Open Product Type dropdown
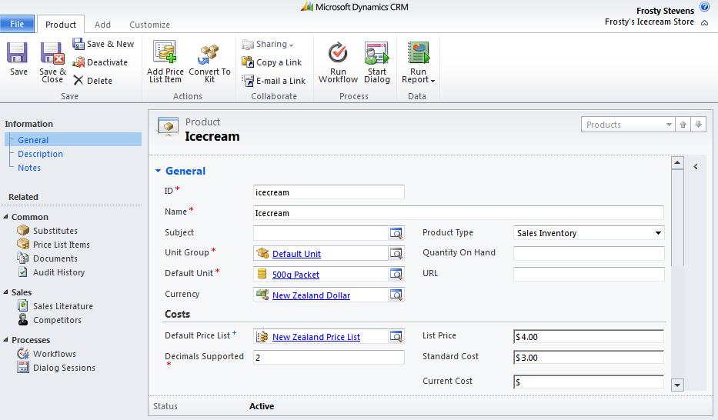The height and width of the screenshot is (420, 718). pyautogui.click(x=658, y=233)
